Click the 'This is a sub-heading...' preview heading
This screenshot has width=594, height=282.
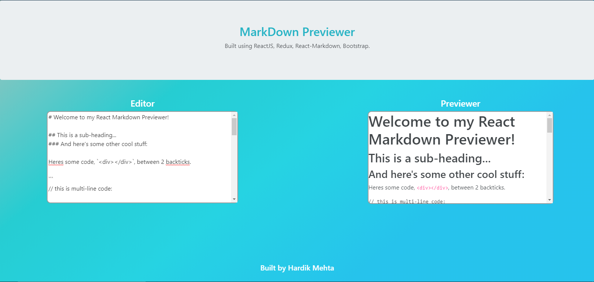point(429,158)
